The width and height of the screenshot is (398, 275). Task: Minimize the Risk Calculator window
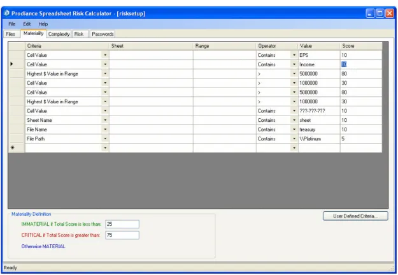(x=370, y=13)
